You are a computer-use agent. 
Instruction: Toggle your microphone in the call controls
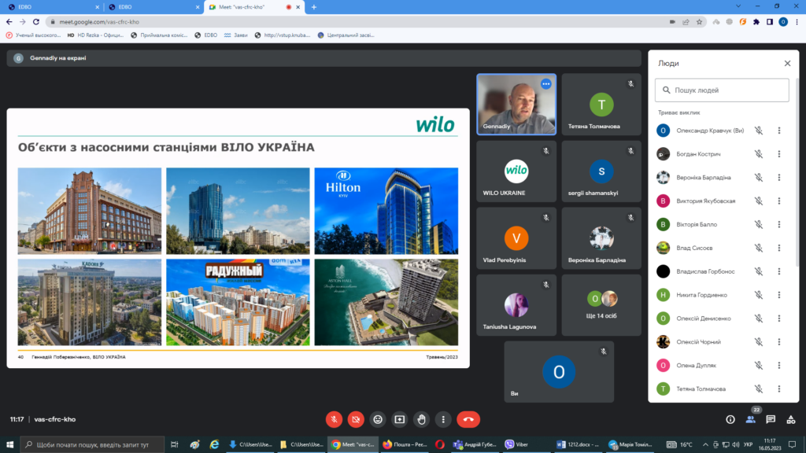click(334, 420)
